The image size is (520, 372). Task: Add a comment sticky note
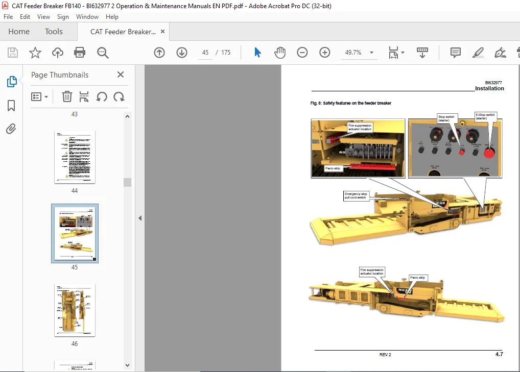click(x=455, y=53)
